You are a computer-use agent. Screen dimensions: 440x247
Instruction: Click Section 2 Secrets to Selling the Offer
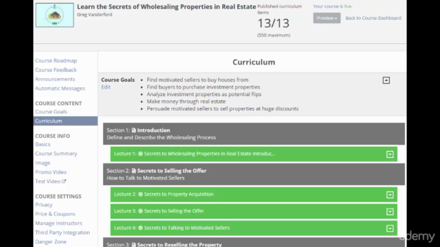[x=254, y=174]
